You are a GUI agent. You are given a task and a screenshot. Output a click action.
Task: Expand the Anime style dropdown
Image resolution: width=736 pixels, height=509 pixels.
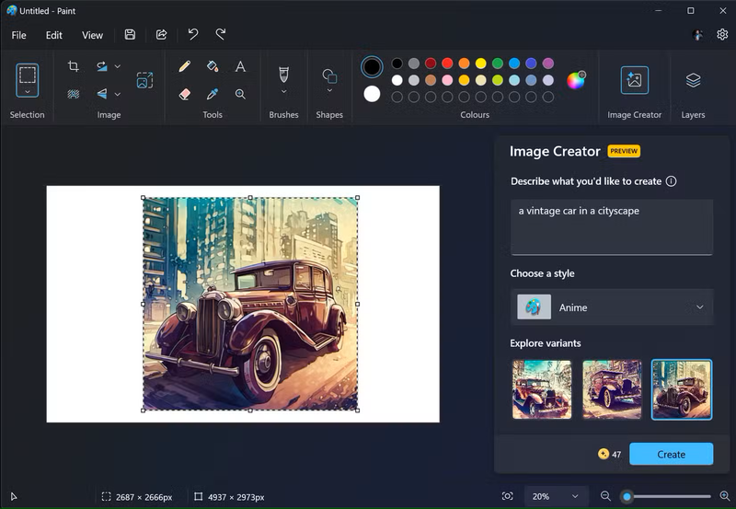click(x=612, y=307)
